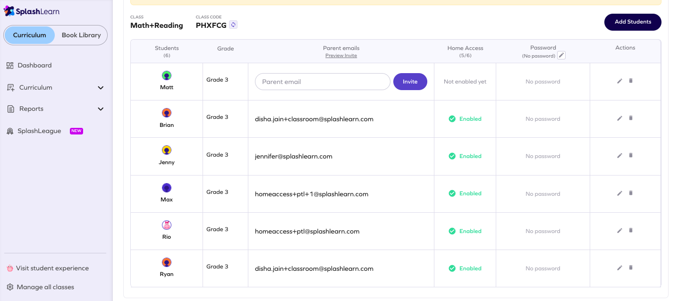Screen dimensions: 678x301
Task: Select the Curriculum tab
Action: click(x=29, y=35)
